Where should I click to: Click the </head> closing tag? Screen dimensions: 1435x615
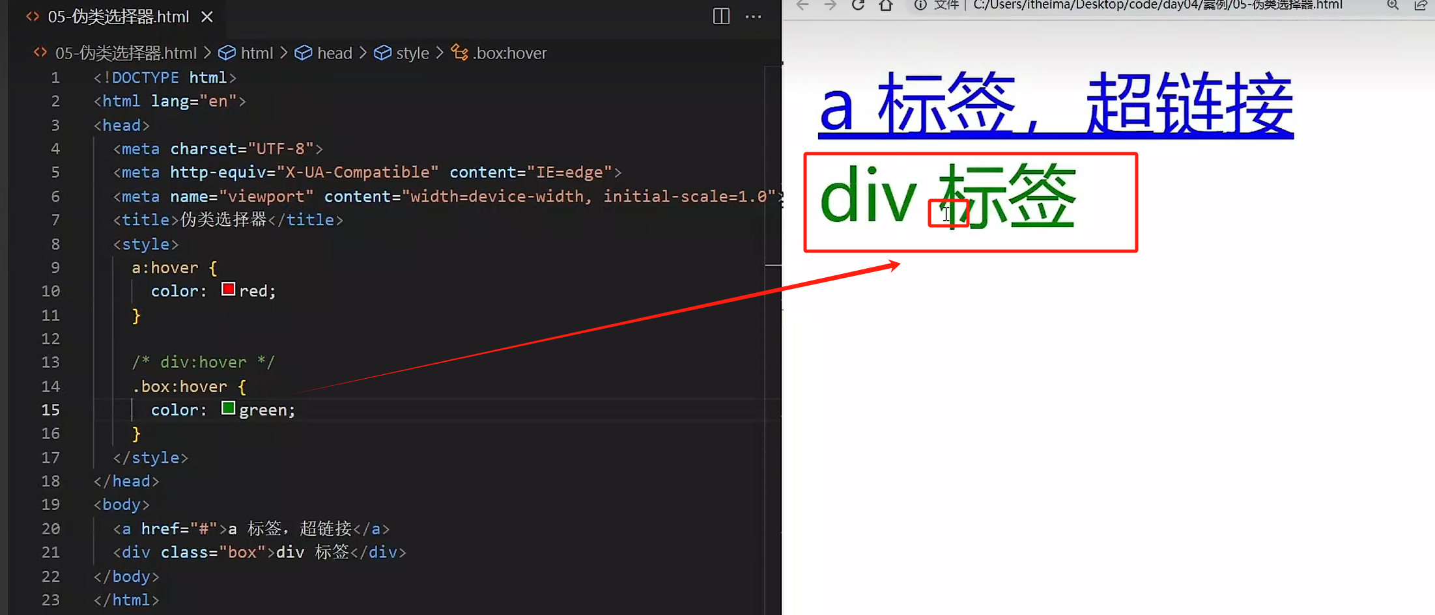[126, 481]
